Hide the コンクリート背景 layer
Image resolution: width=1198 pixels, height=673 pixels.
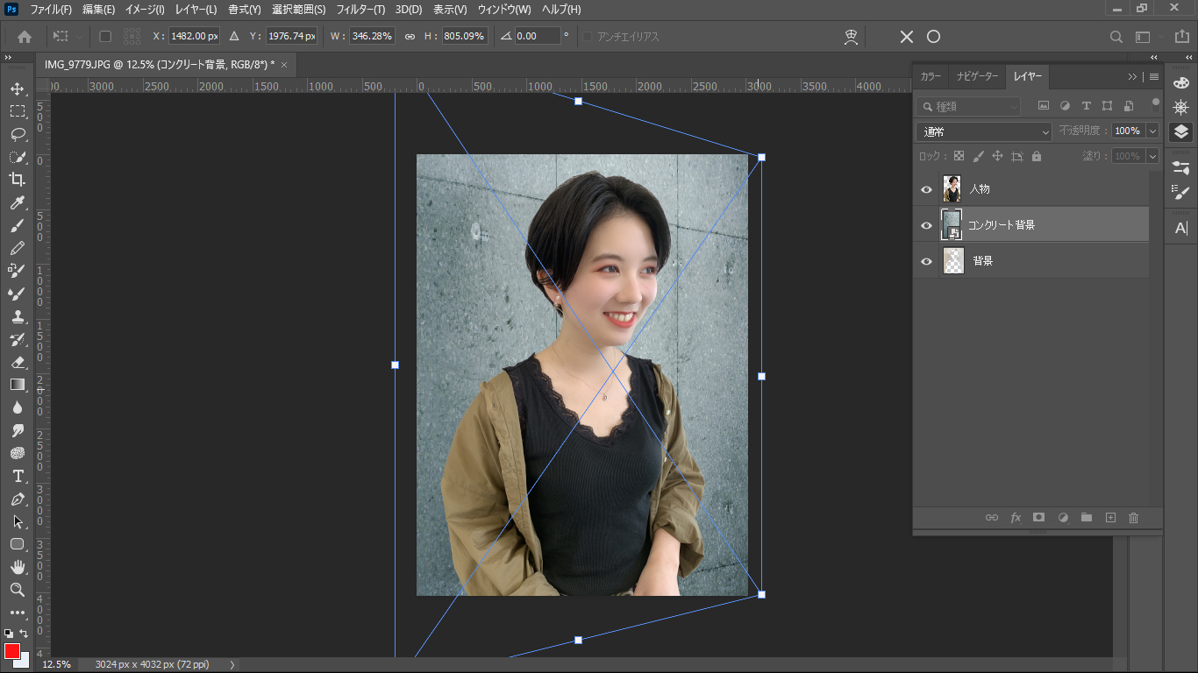pyautogui.click(x=926, y=225)
